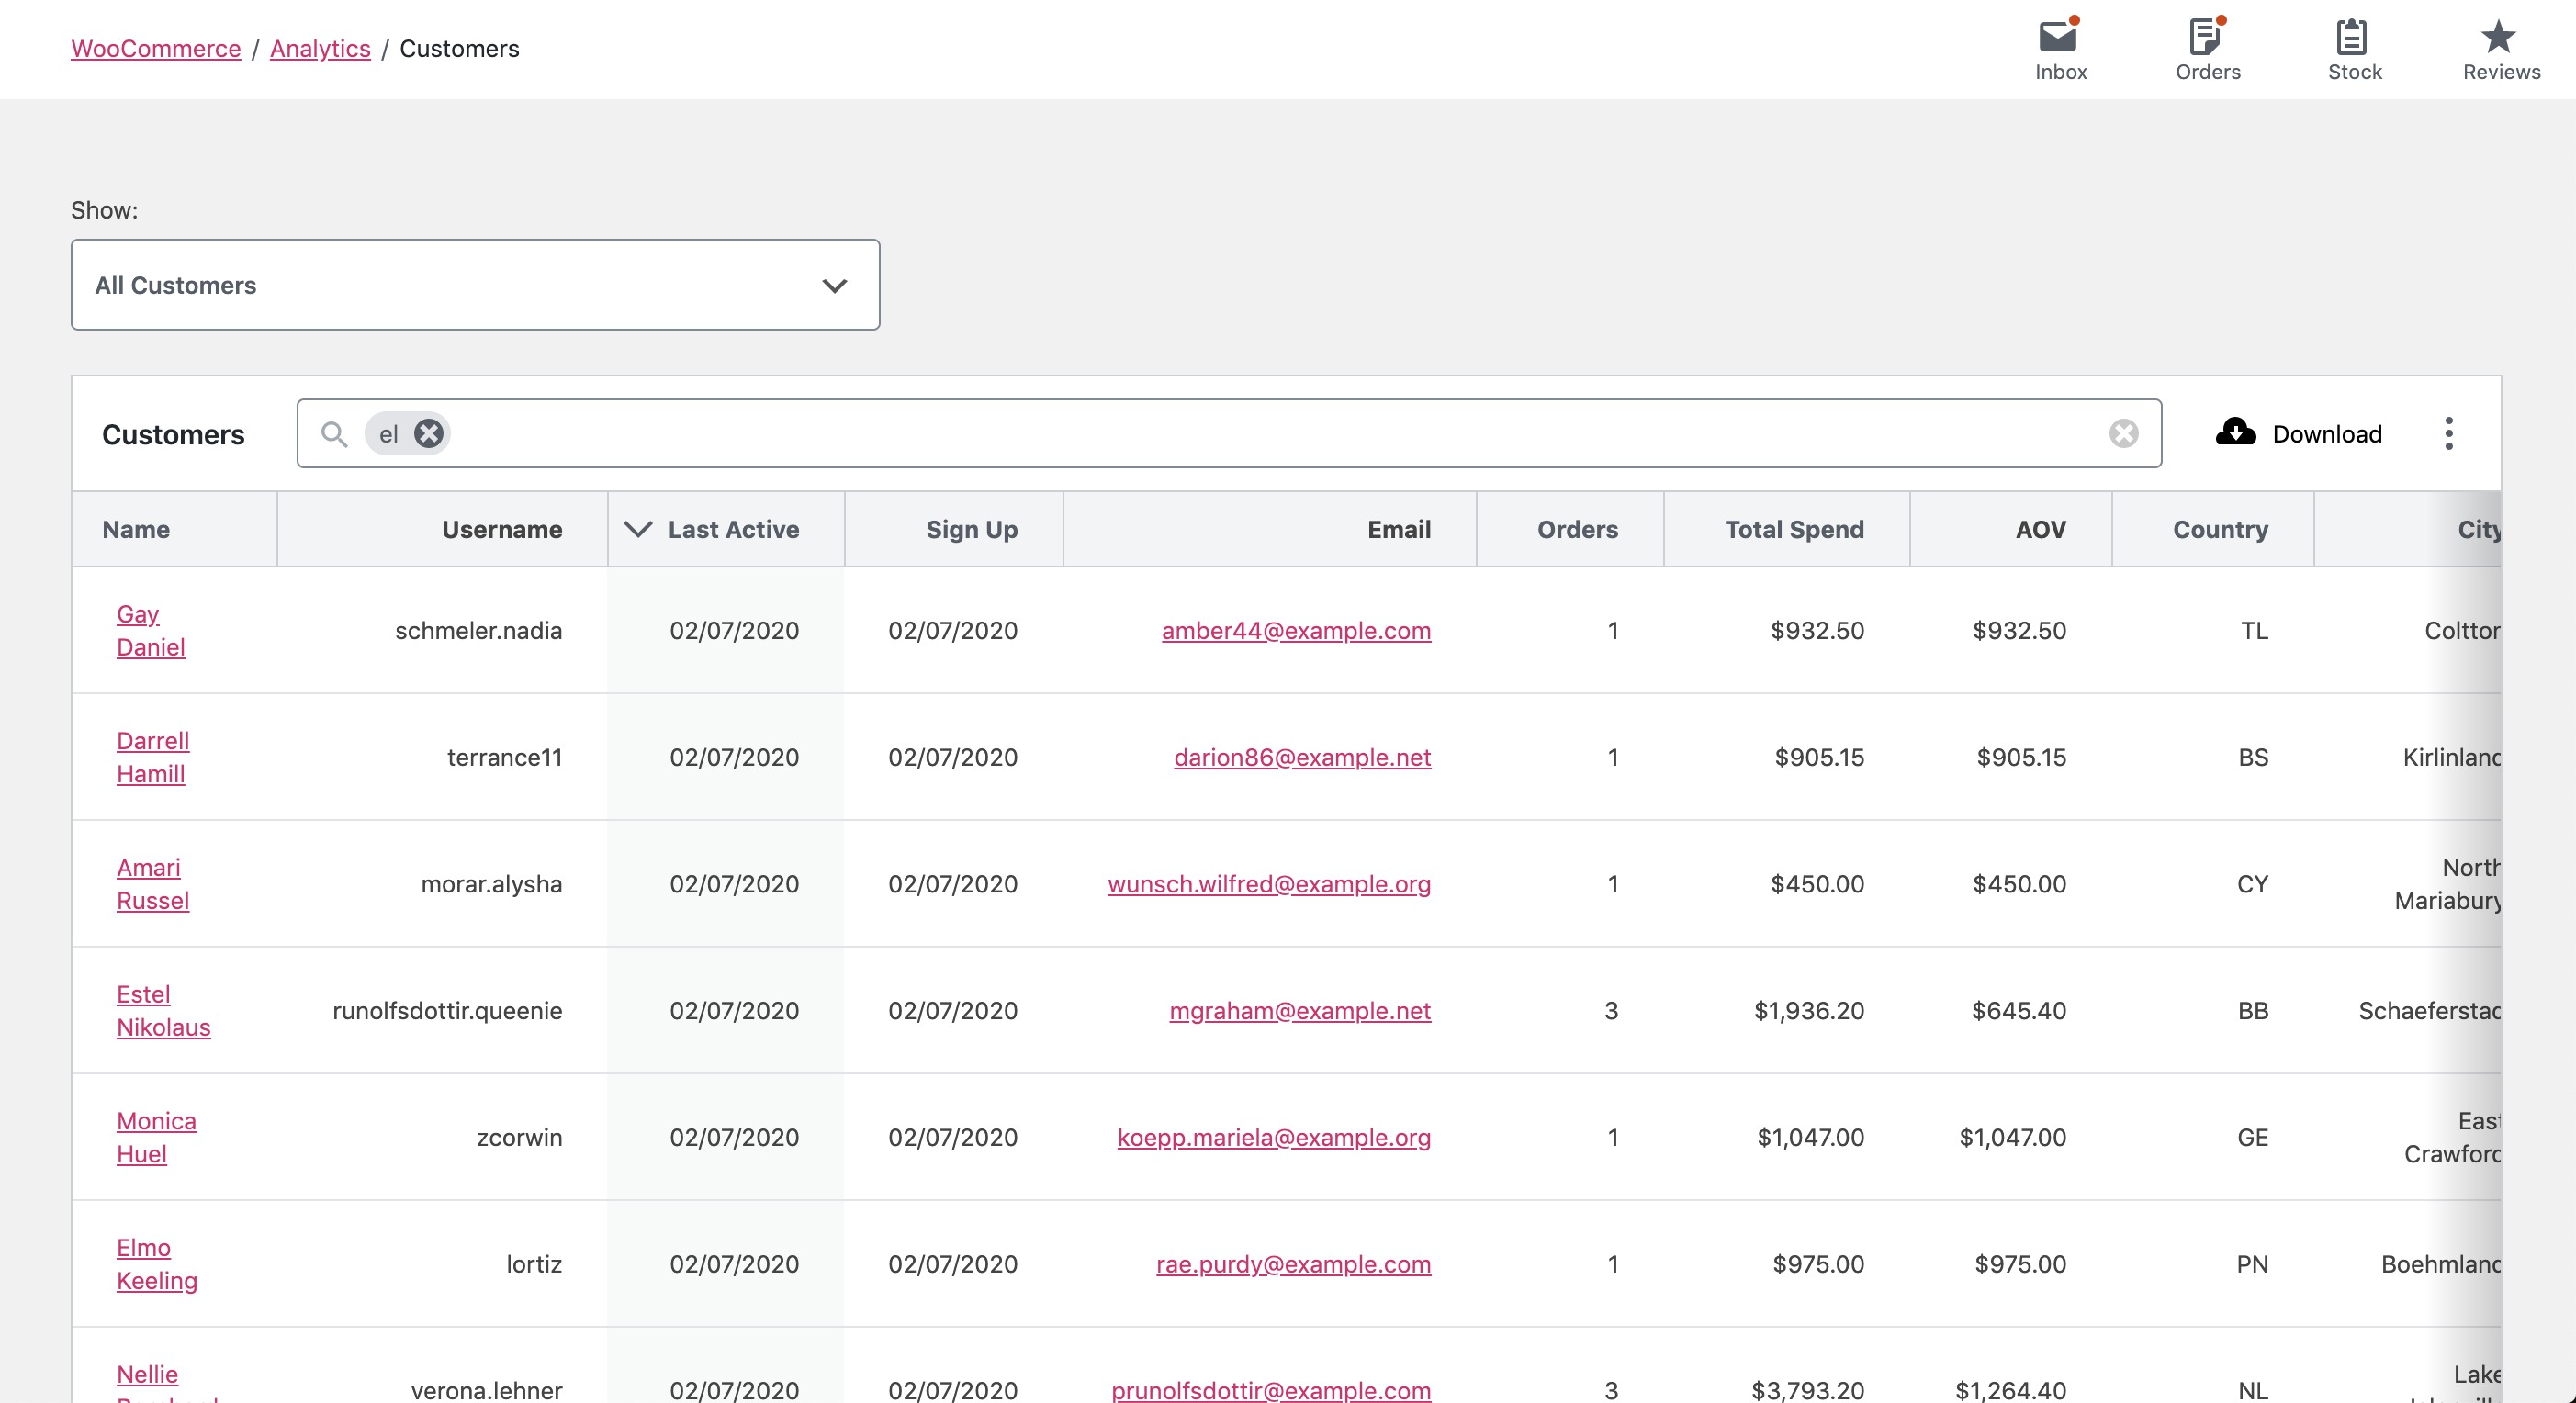Open the Stock panel icon
Screen dimensions: 2576x1403
click(x=2353, y=49)
